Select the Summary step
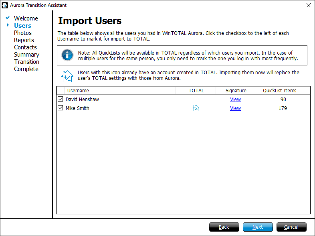The width and height of the screenshot is (315, 236). [26, 55]
